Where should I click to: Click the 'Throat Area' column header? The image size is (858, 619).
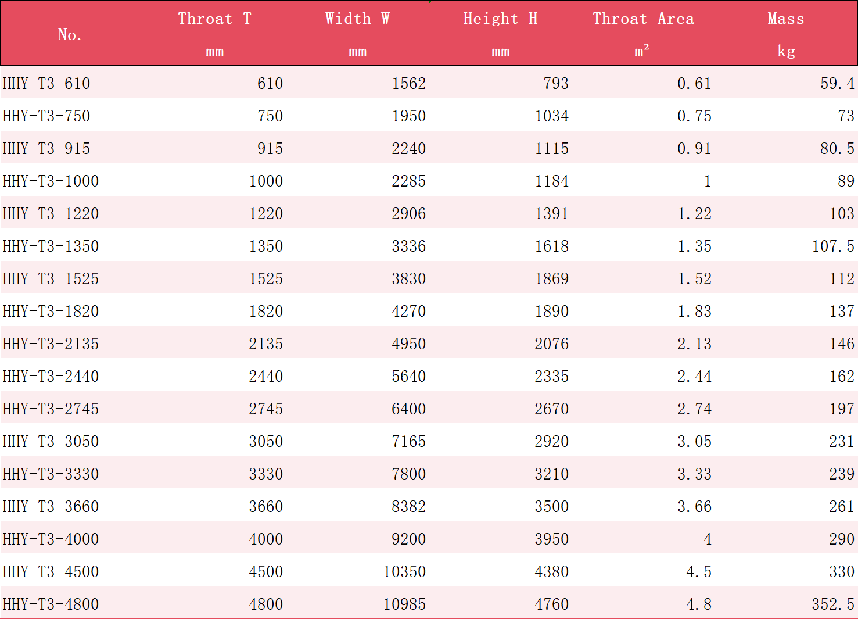tap(643, 18)
